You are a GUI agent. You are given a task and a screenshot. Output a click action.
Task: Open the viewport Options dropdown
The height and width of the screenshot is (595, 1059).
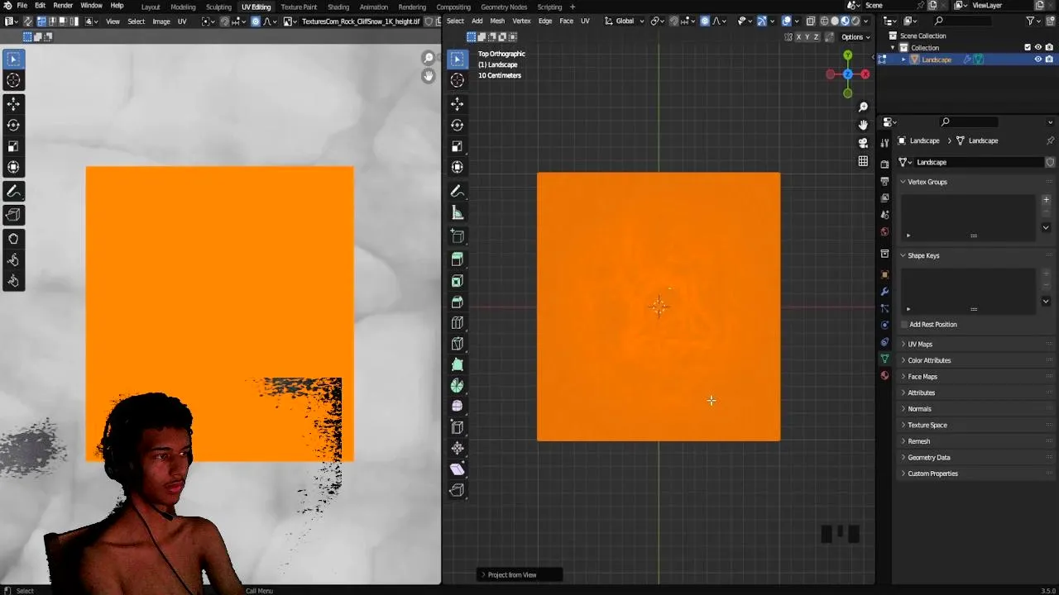click(x=855, y=37)
